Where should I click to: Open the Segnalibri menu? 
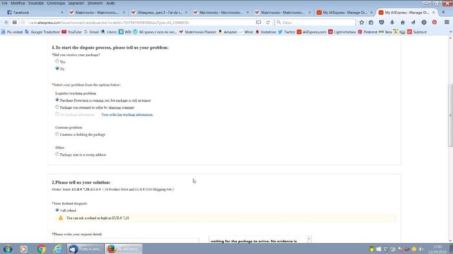coord(76,3)
